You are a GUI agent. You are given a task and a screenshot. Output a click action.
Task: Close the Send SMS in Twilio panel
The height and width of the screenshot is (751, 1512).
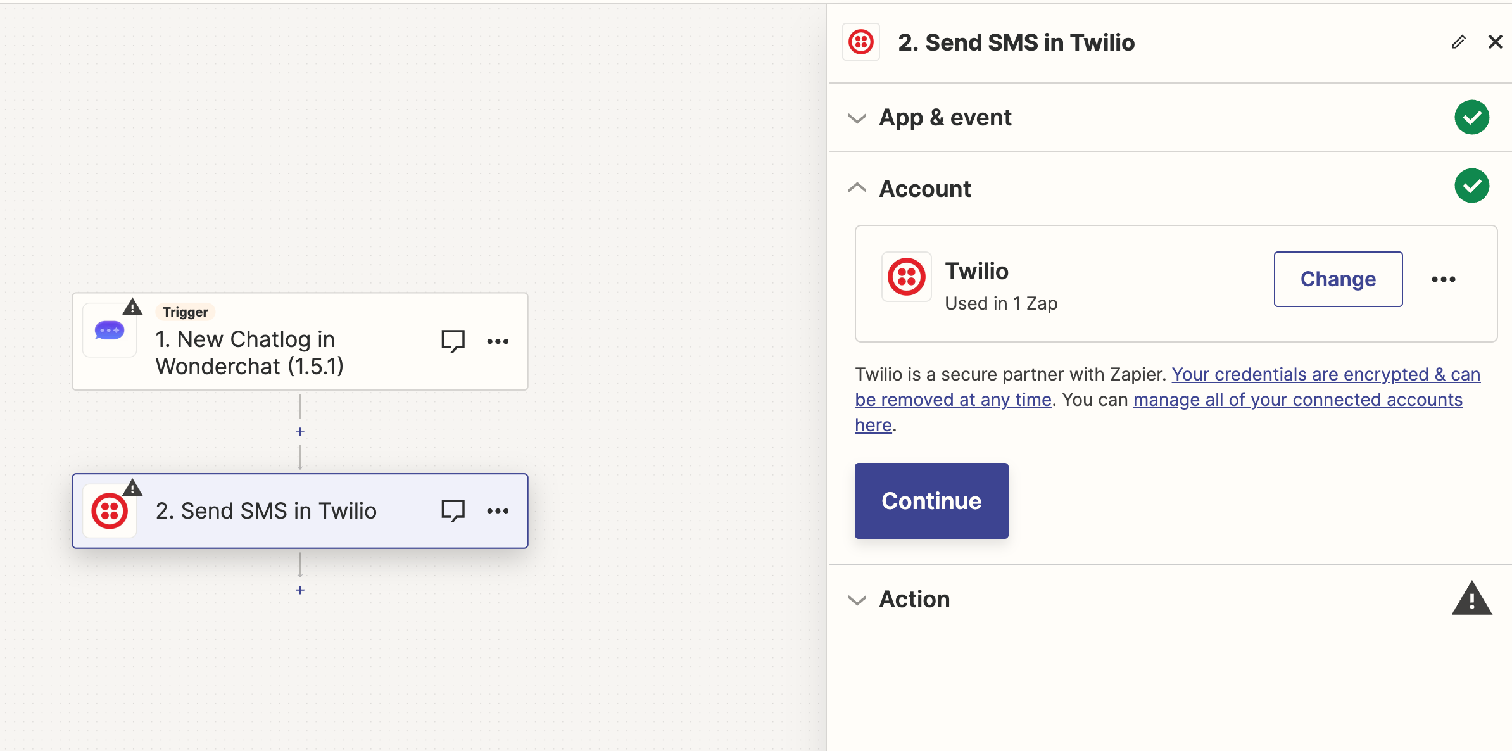pyautogui.click(x=1495, y=42)
